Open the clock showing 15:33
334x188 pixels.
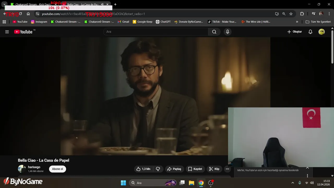point(323,183)
